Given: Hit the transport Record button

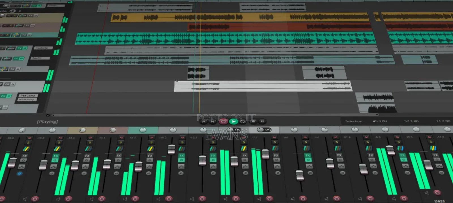Looking at the screenshot, I should click(x=223, y=121).
